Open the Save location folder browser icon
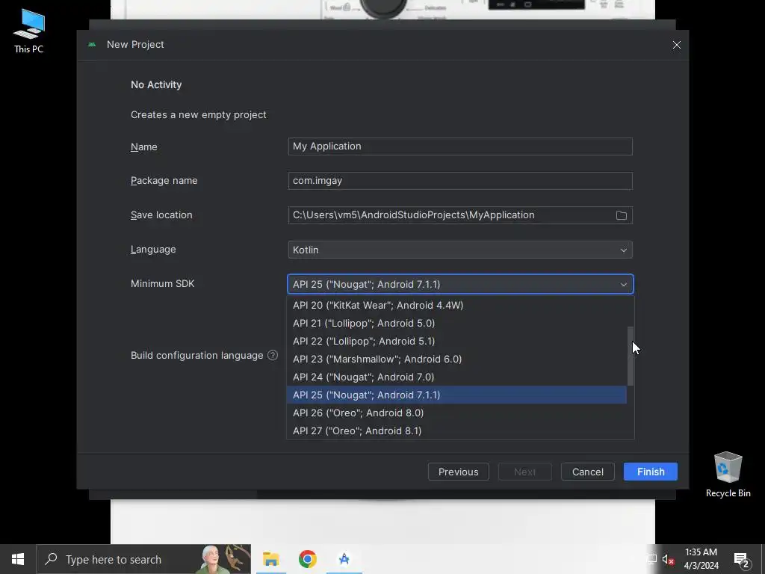This screenshot has height=574, width=765. (x=621, y=215)
